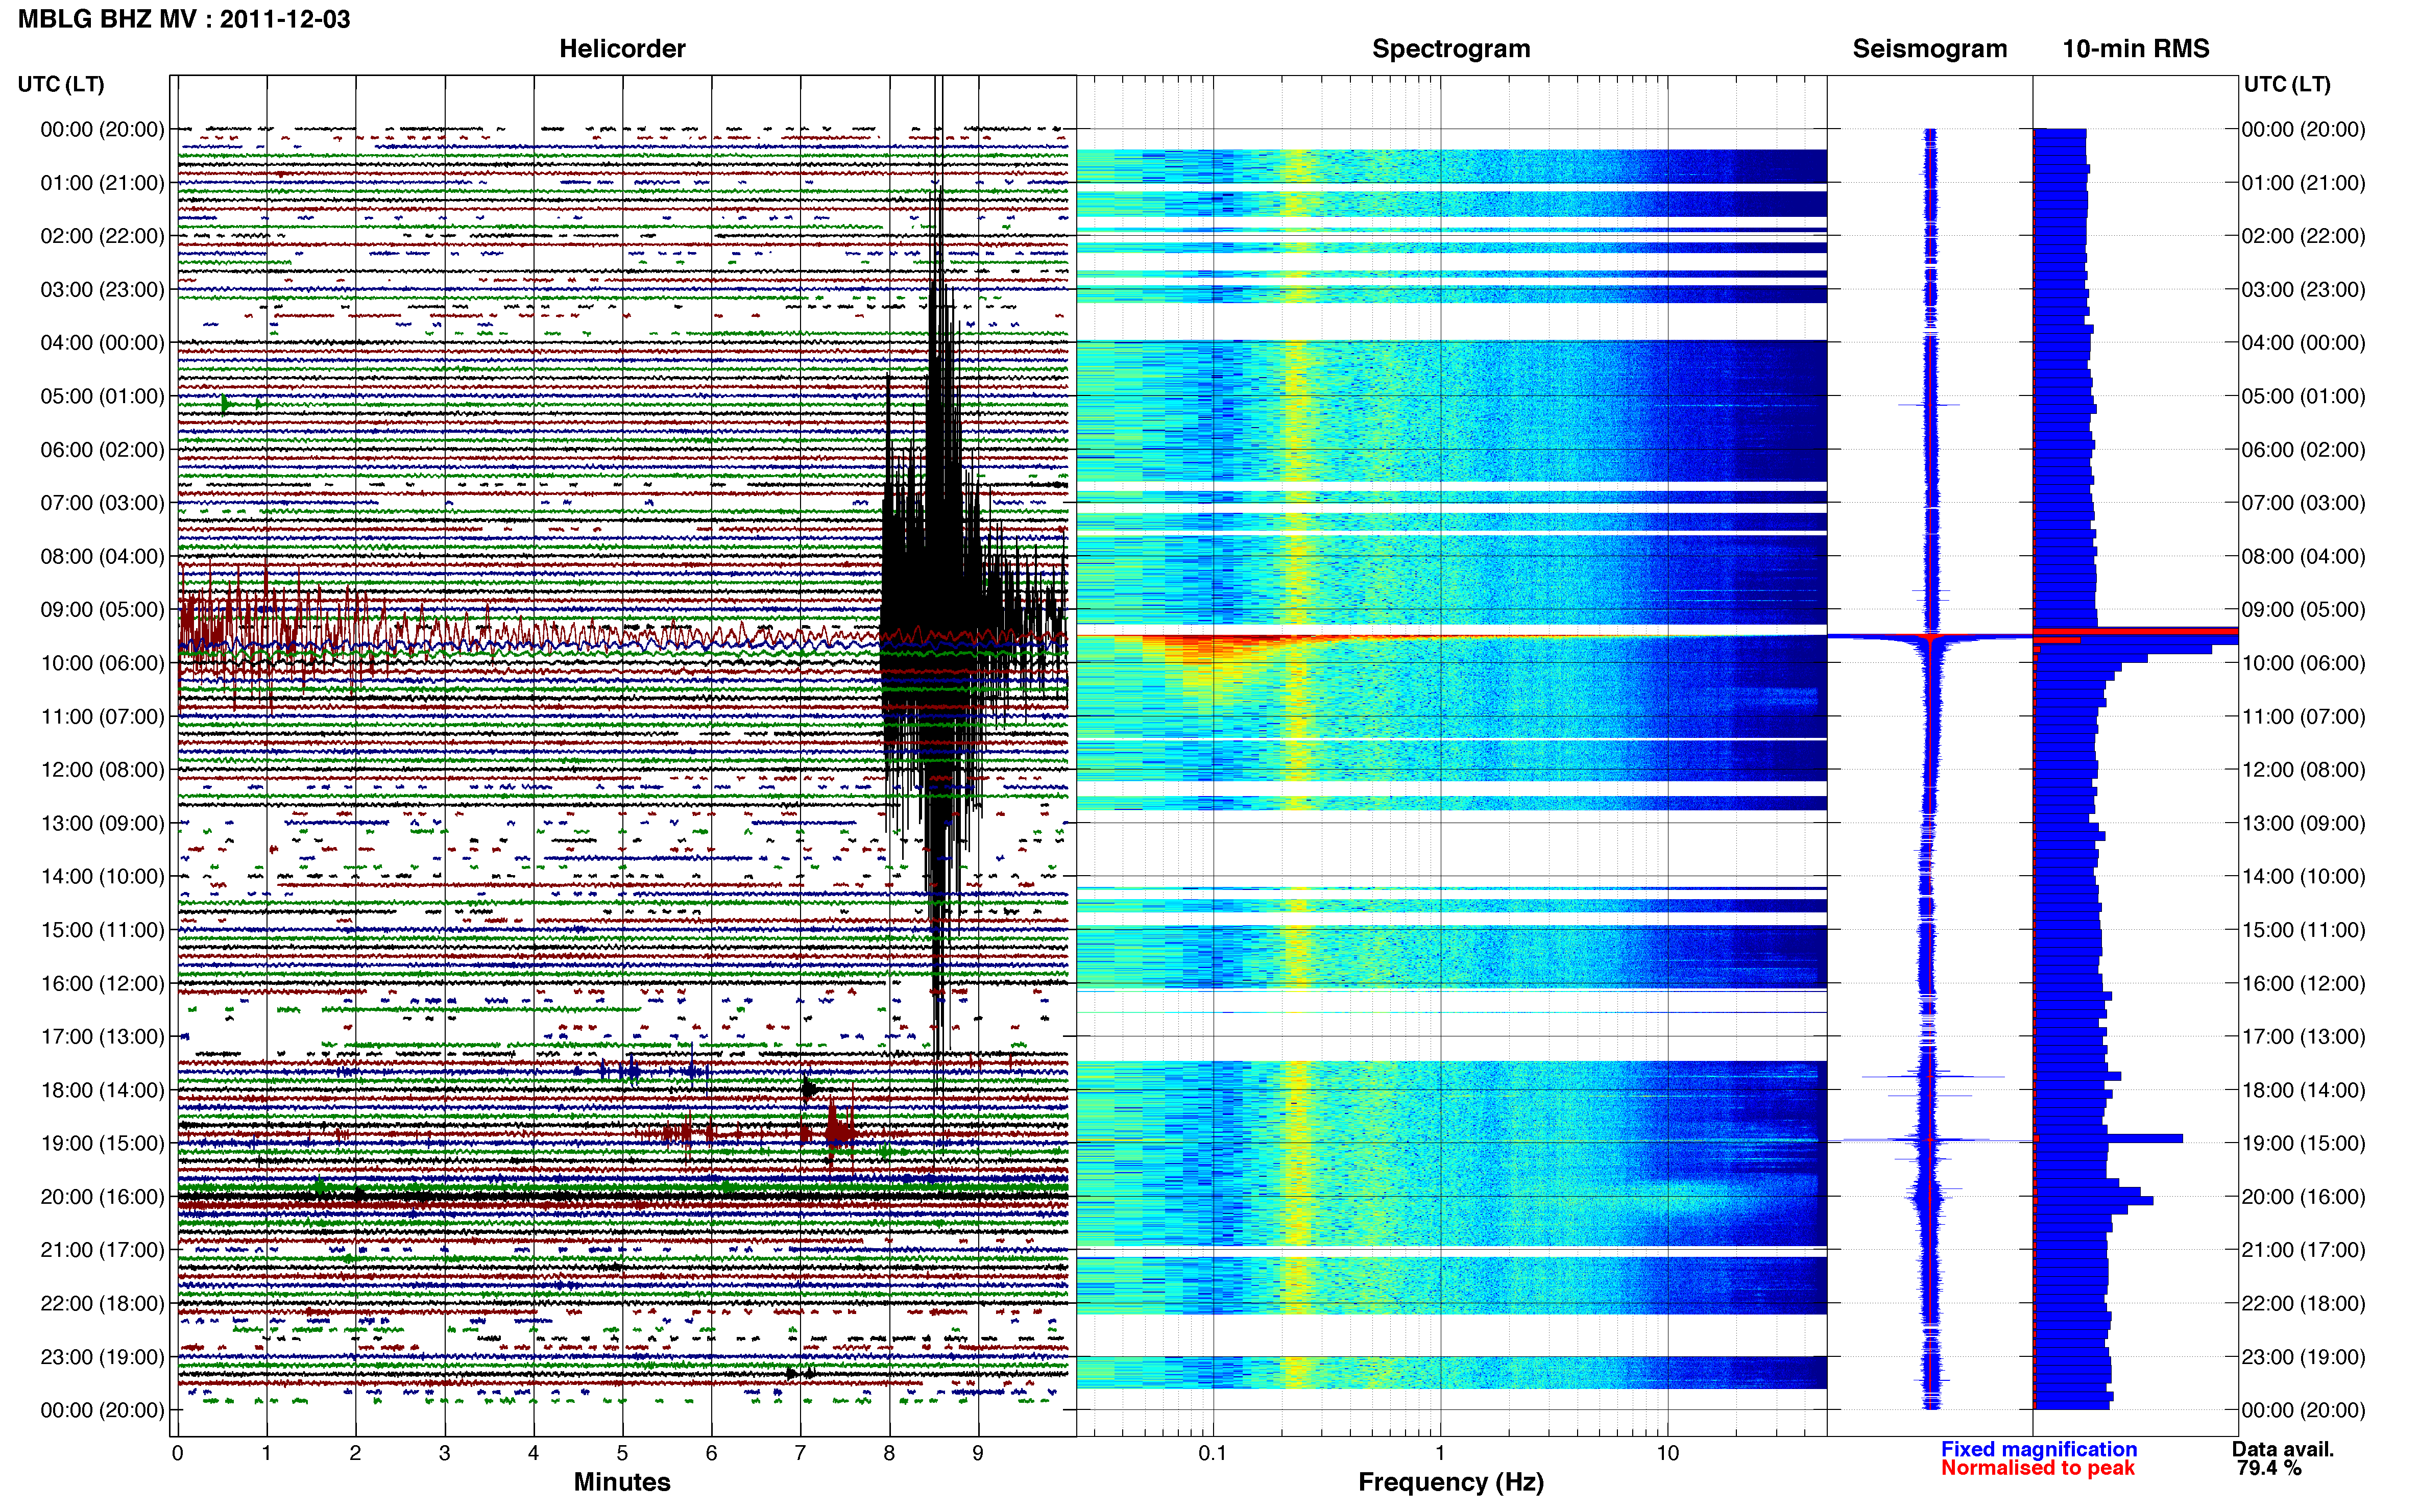Click the 1 Hz frequency tick label

1440,1452
